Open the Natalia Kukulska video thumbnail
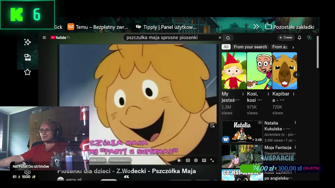 tap(242, 132)
